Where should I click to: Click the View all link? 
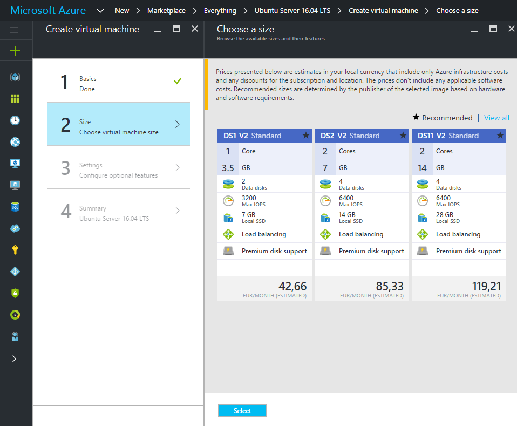496,118
